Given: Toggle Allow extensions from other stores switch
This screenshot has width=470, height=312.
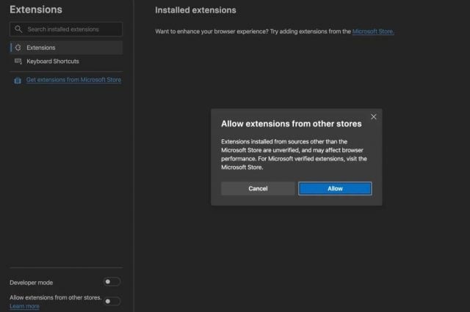Looking at the screenshot, I should tap(112, 300).
